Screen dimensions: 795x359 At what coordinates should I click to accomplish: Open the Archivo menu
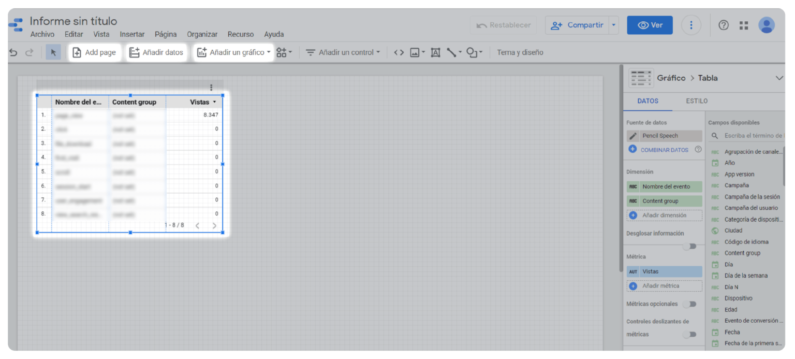[42, 34]
